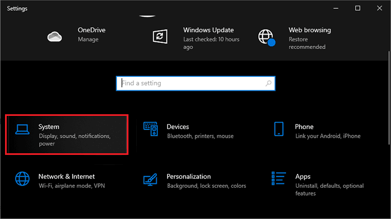Click 'Wi-Fi, airplane mode, VPN' description

[x=72, y=186]
